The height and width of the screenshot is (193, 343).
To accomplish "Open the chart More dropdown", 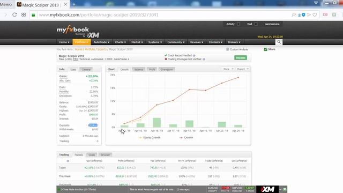I will (x=228, y=69).
